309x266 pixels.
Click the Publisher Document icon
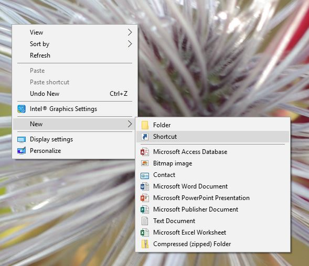tap(145, 209)
